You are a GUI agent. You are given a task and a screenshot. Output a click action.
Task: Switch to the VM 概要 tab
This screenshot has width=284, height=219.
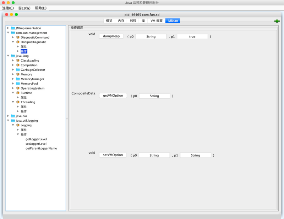coord(157,21)
